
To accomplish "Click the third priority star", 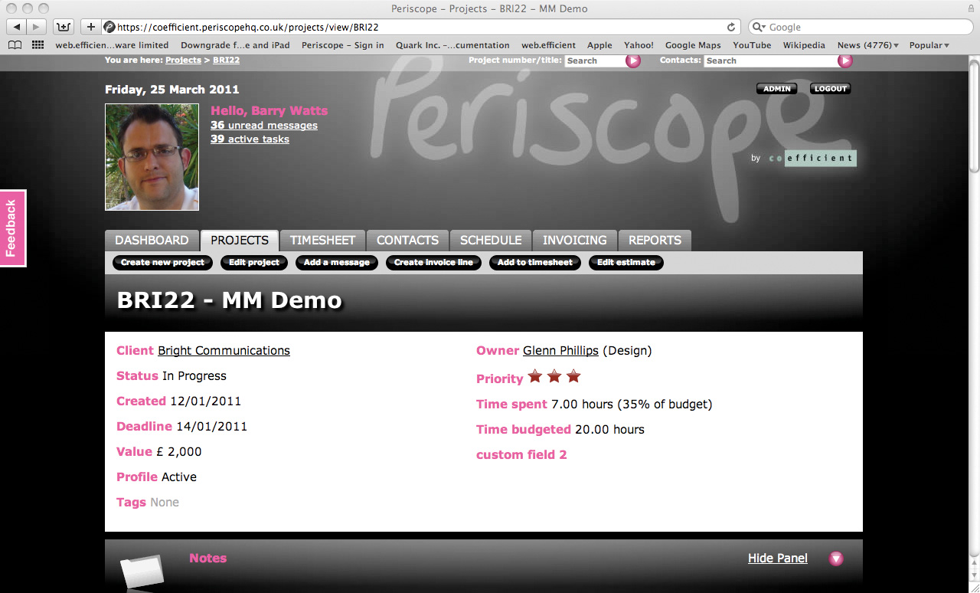I will pos(573,377).
